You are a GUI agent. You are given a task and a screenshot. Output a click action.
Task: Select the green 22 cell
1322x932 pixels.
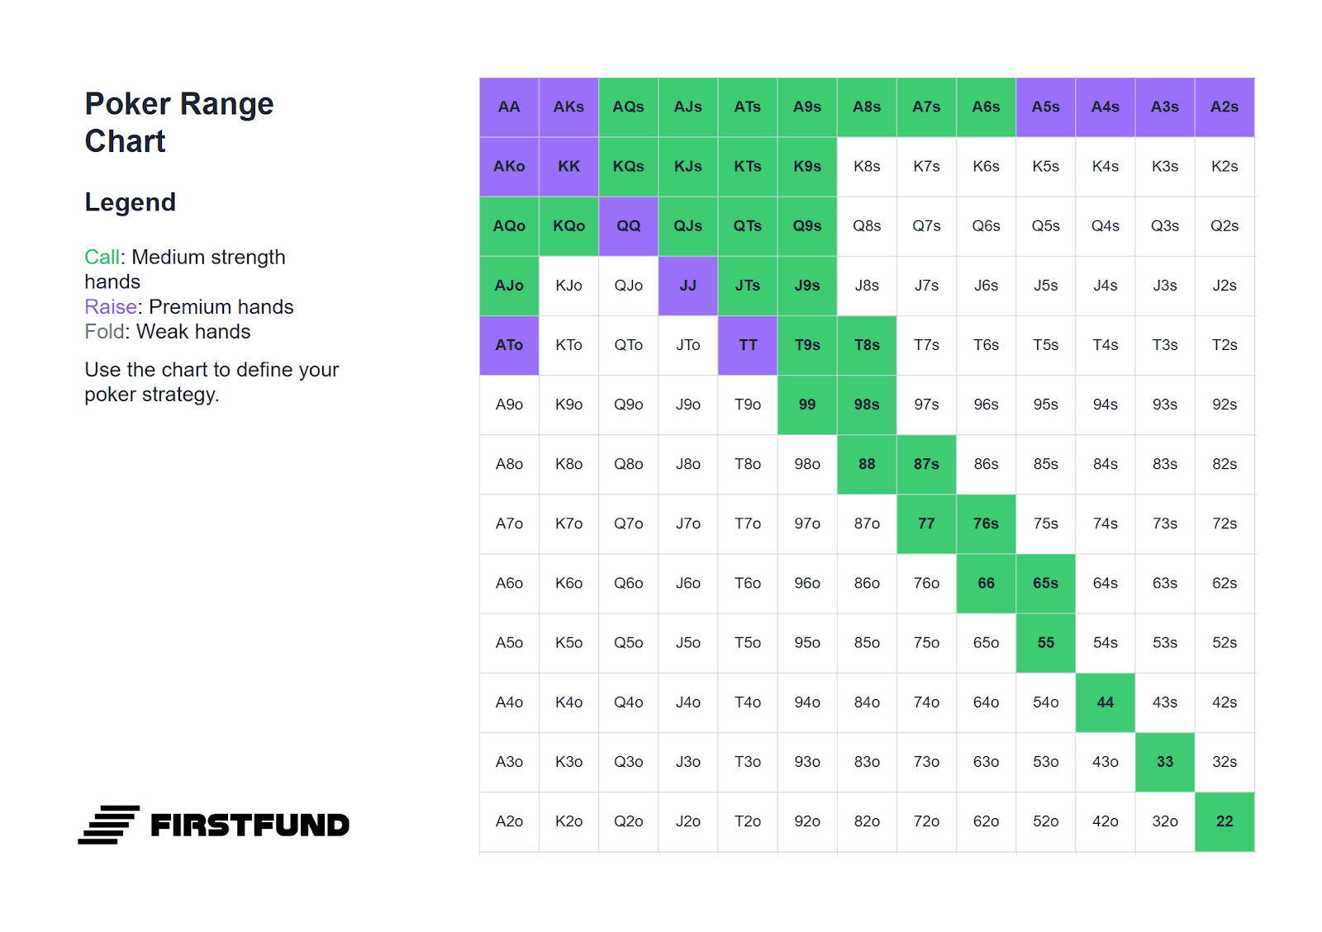tap(1225, 821)
